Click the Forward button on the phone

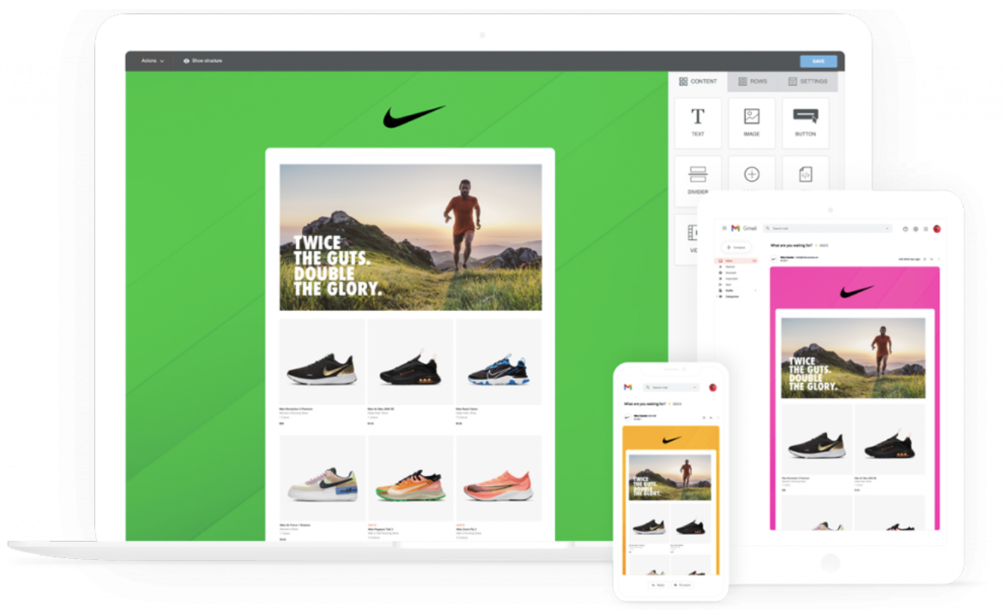tap(682, 585)
